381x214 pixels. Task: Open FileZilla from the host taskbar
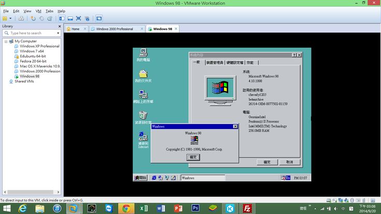247,208
